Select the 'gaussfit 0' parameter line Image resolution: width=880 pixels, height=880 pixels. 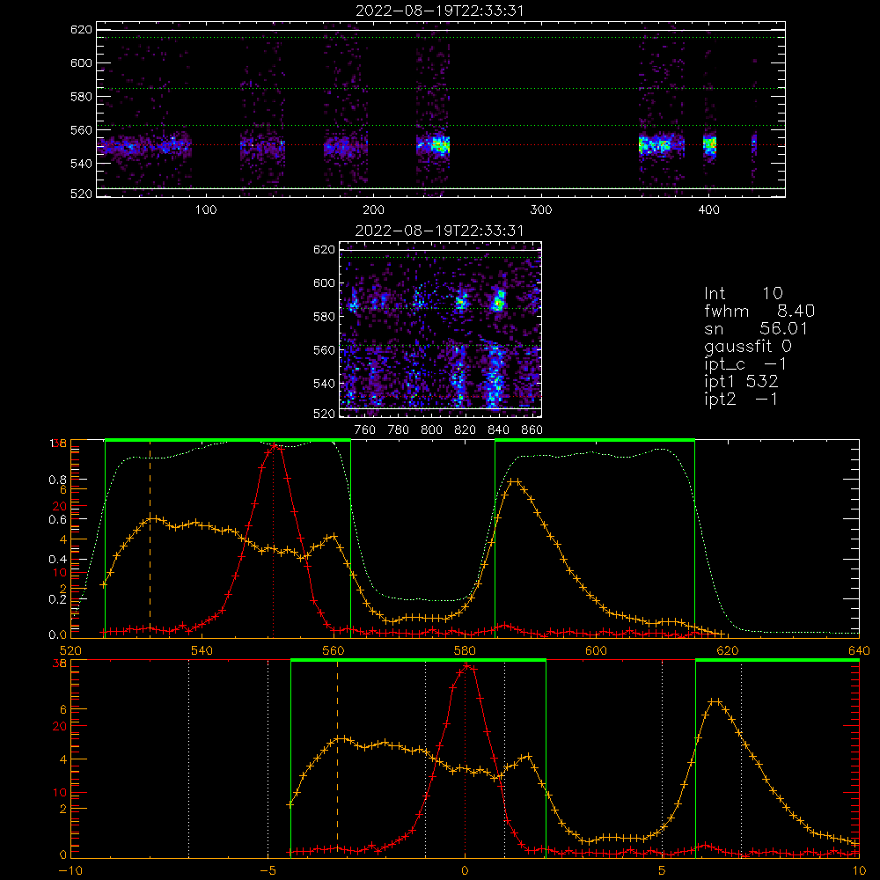(x=748, y=346)
